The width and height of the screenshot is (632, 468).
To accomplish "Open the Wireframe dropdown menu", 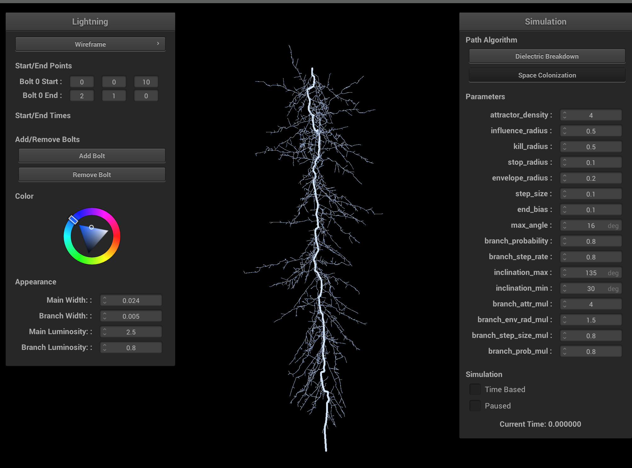I will (x=90, y=44).
